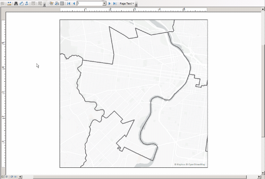Expand the page number dropdown list
Image resolution: width=265 pixels, height=179 pixels.
click(x=105, y=4)
